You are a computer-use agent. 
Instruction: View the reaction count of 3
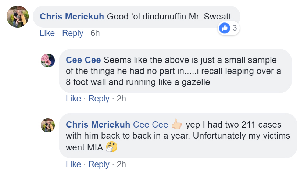[x=235, y=28]
